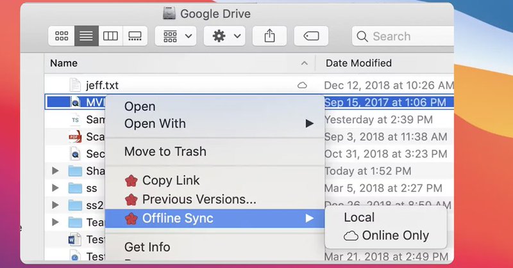Expand the ss2 folder disclosure triangle

(56, 205)
